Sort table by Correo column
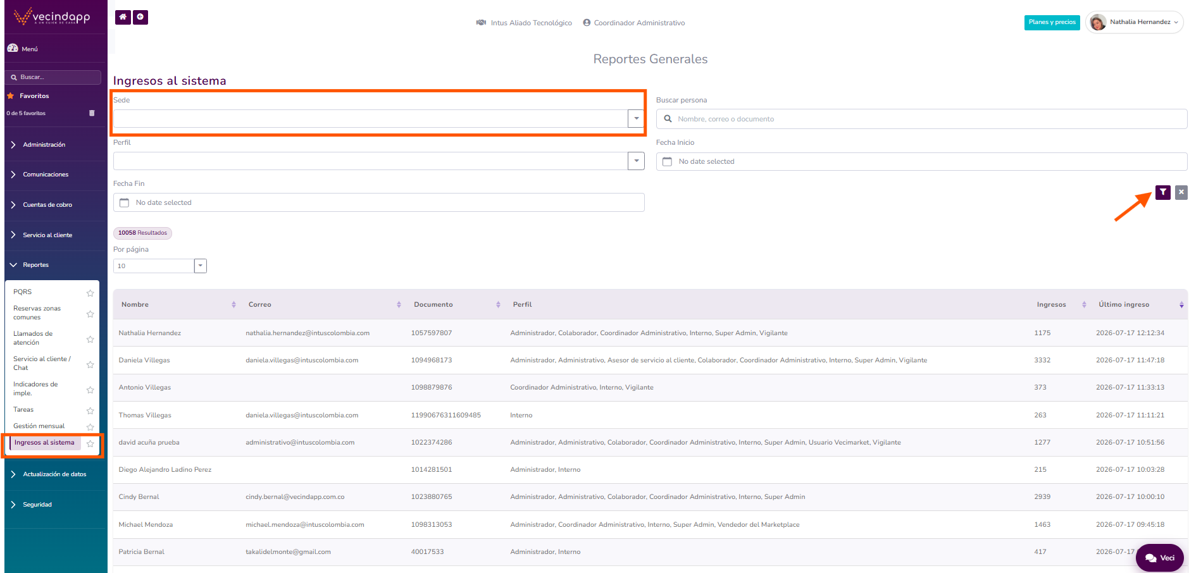Image resolution: width=1189 pixels, height=573 pixels. point(399,305)
